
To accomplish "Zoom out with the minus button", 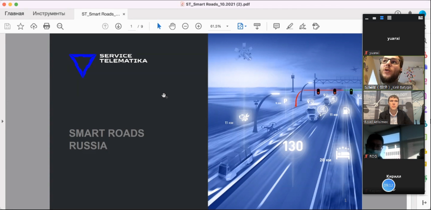I will 185,27.
